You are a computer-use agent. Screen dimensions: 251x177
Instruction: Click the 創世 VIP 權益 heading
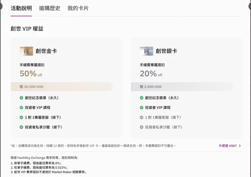[x=27, y=29]
